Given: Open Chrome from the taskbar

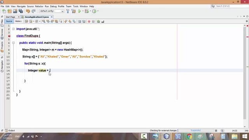Looking at the screenshot, I should coord(189,136).
